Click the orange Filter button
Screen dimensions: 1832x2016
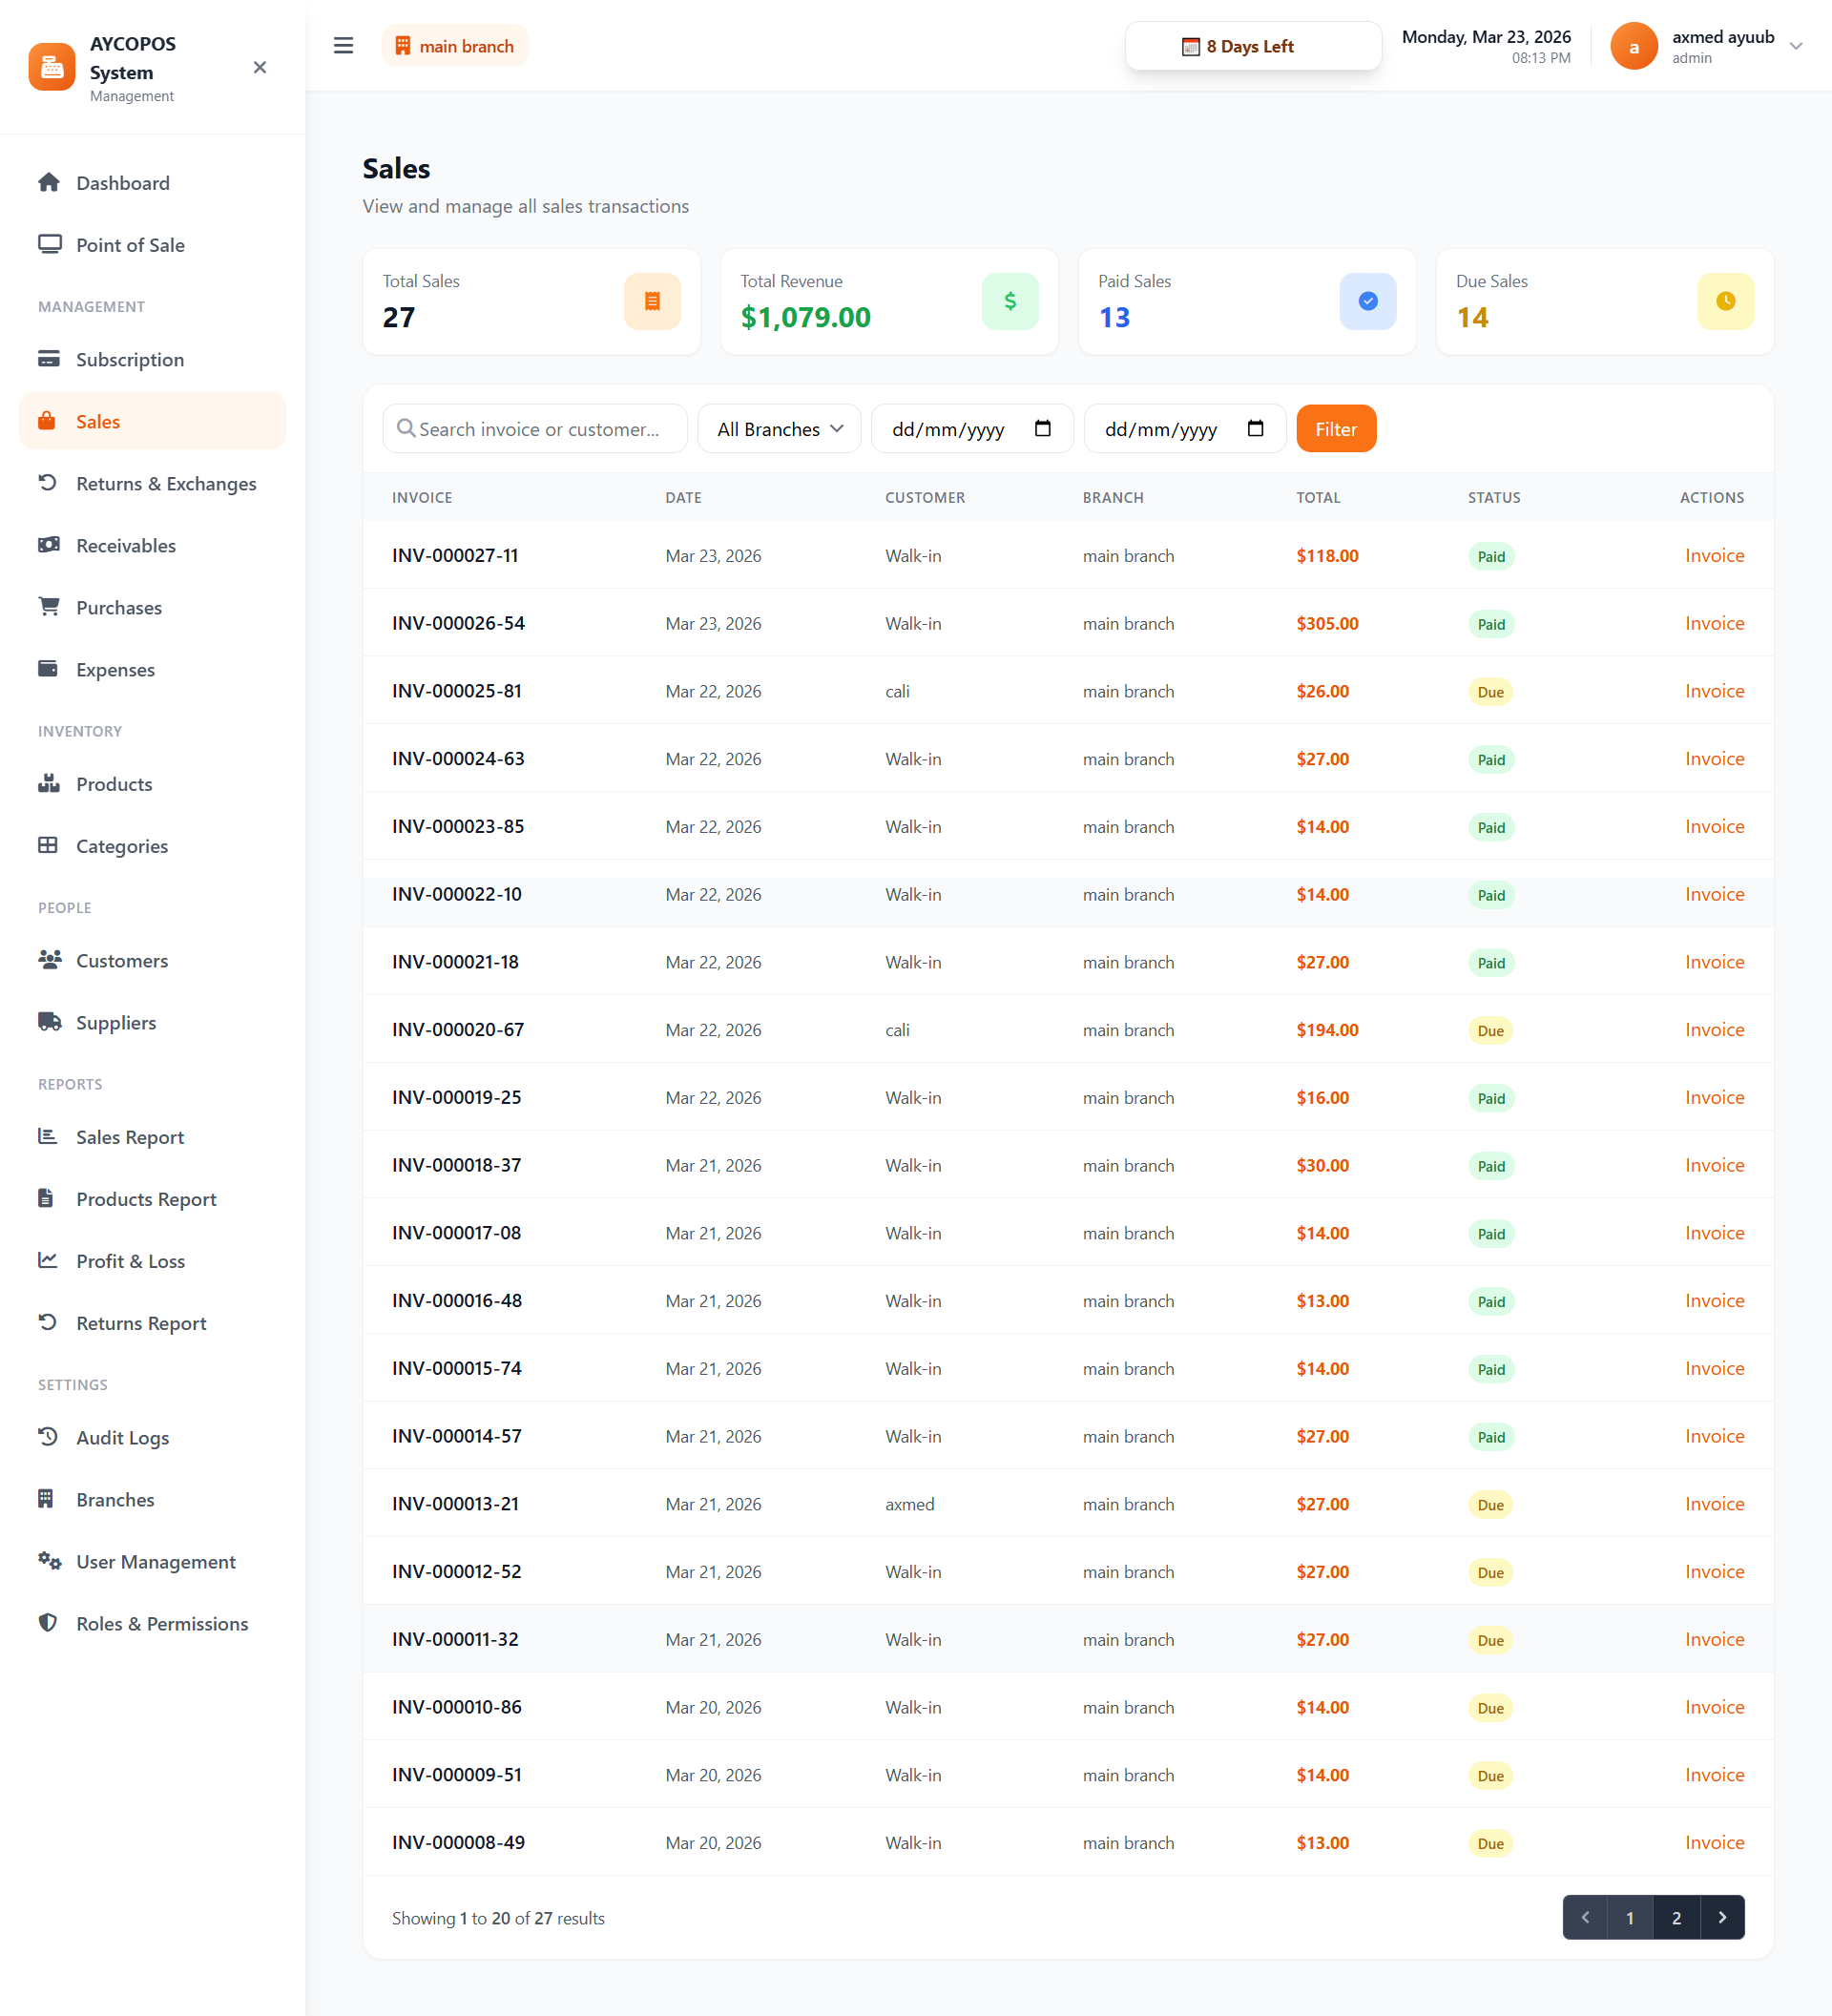coord(1336,429)
